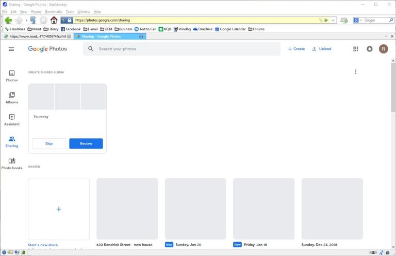
Task: Open the URL history dropdown arrow
Action: click(x=333, y=20)
